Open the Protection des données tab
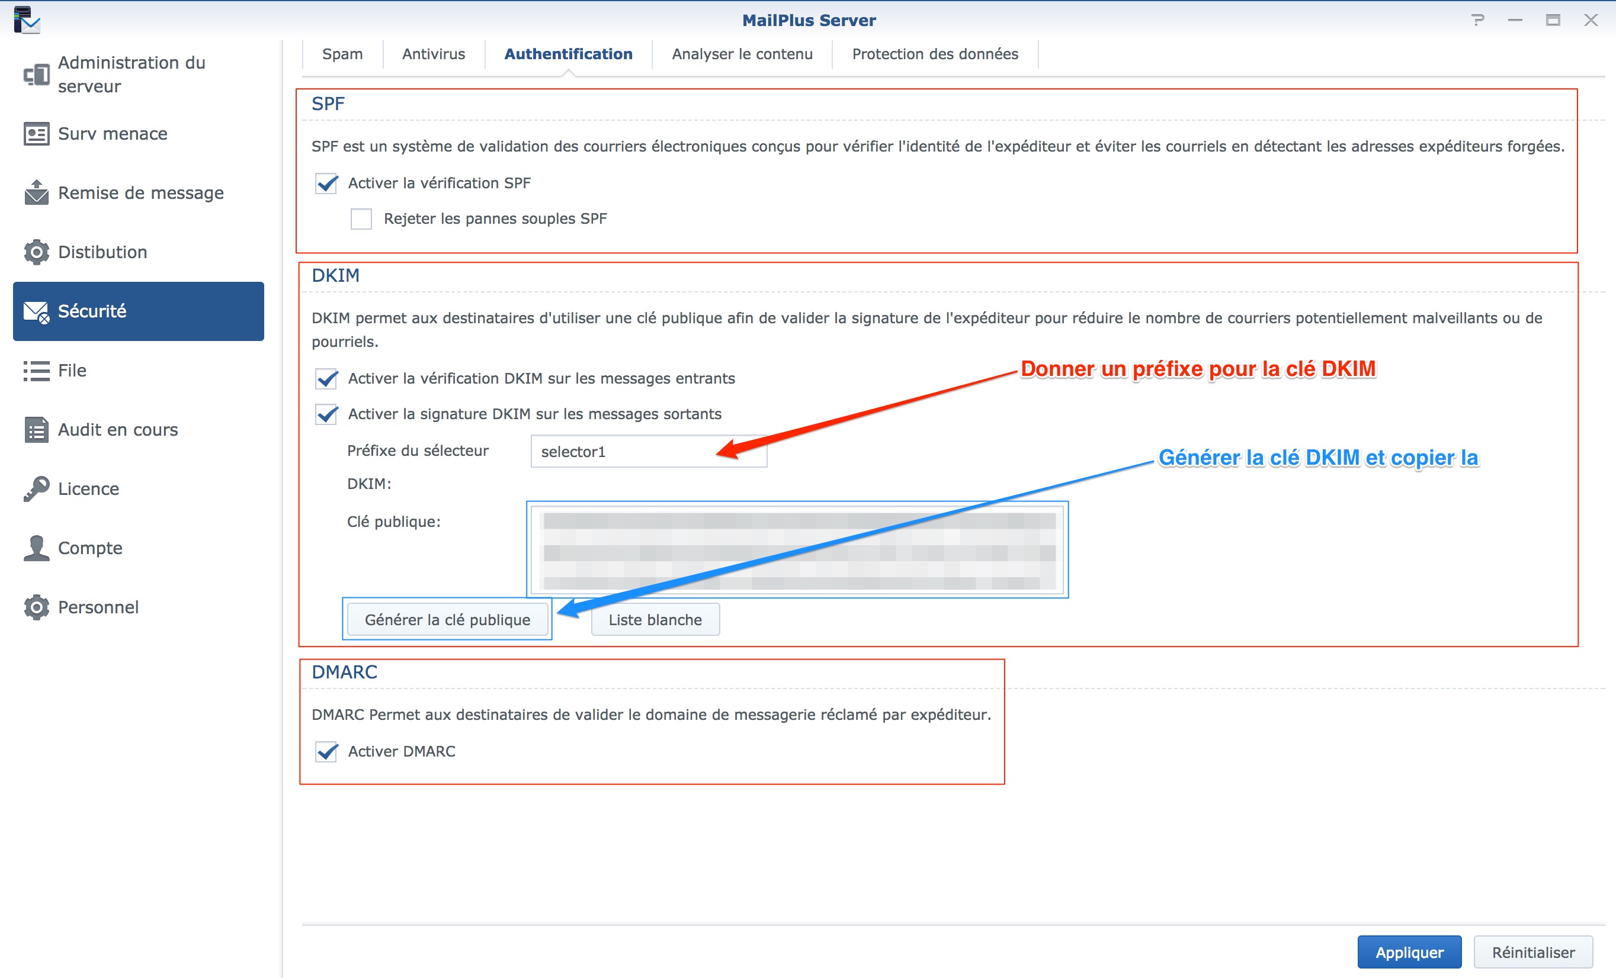This screenshot has width=1616, height=978. [935, 54]
